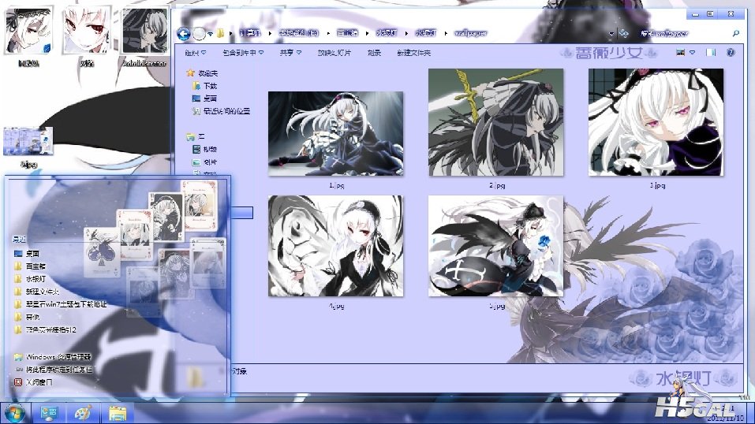Open the control panel taskbar icon
Screen dimensions: 755x424
coord(49,414)
